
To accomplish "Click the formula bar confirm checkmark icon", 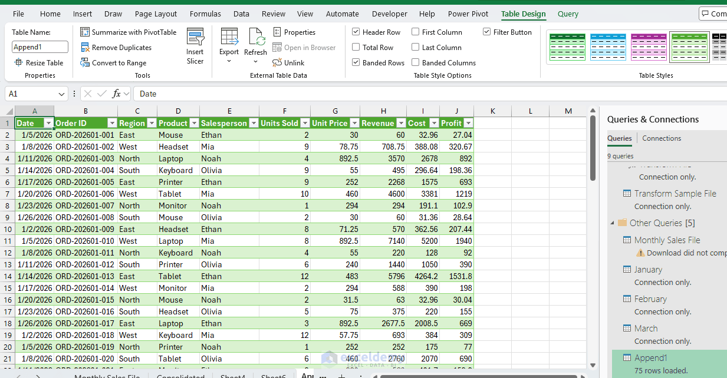I will 102,94.
